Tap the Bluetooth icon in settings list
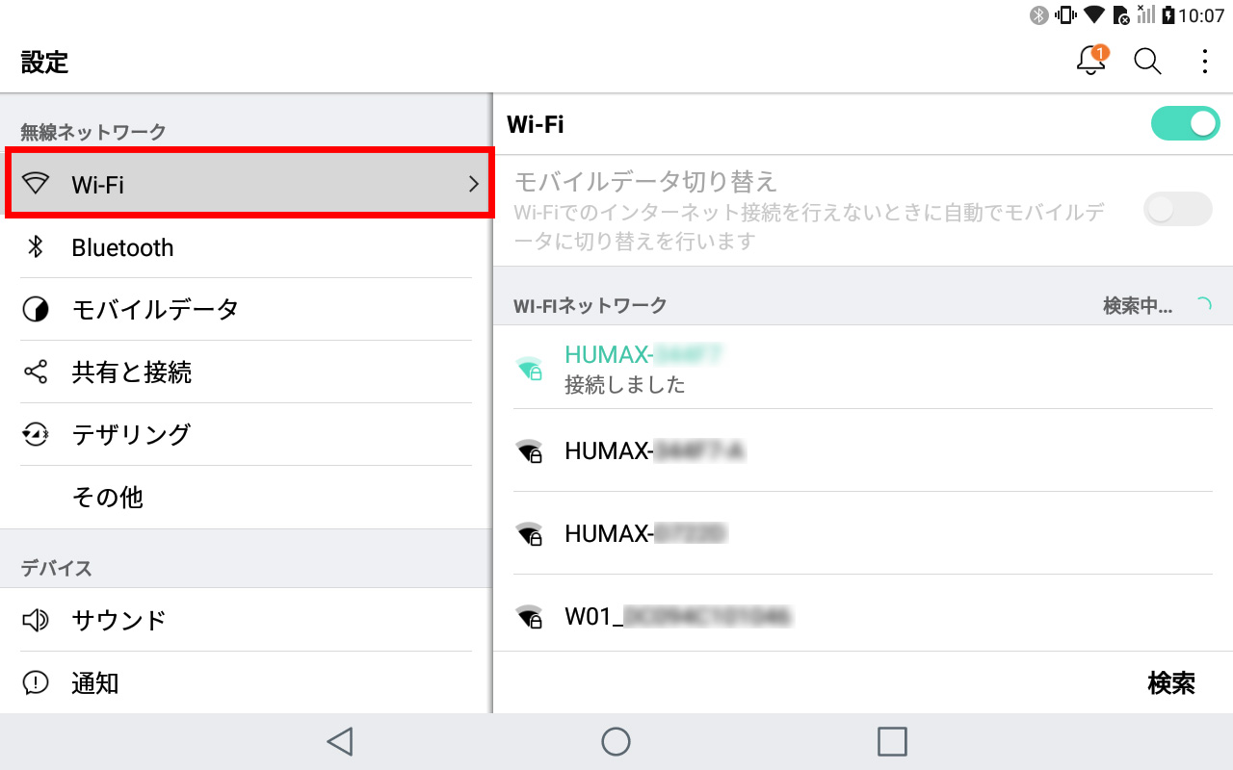 pos(36,247)
